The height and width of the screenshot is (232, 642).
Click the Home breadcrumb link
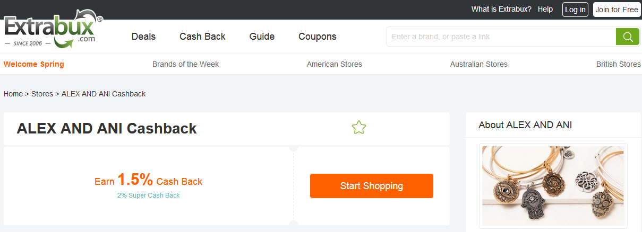pos(13,94)
